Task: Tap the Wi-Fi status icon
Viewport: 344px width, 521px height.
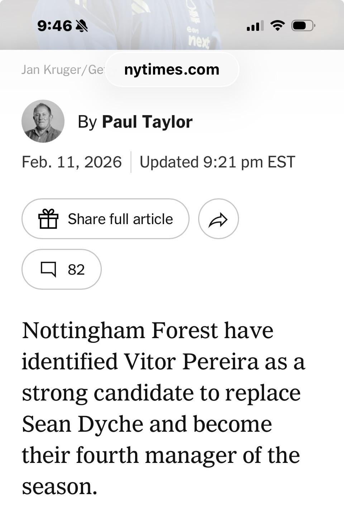Action: point(277,25)
